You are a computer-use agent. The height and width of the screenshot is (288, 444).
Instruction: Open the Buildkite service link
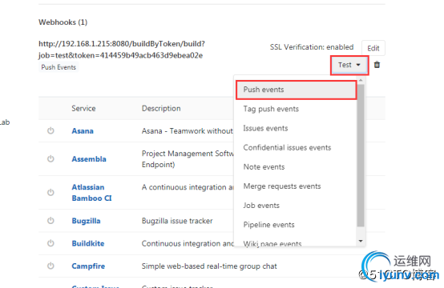pos(88,243)
